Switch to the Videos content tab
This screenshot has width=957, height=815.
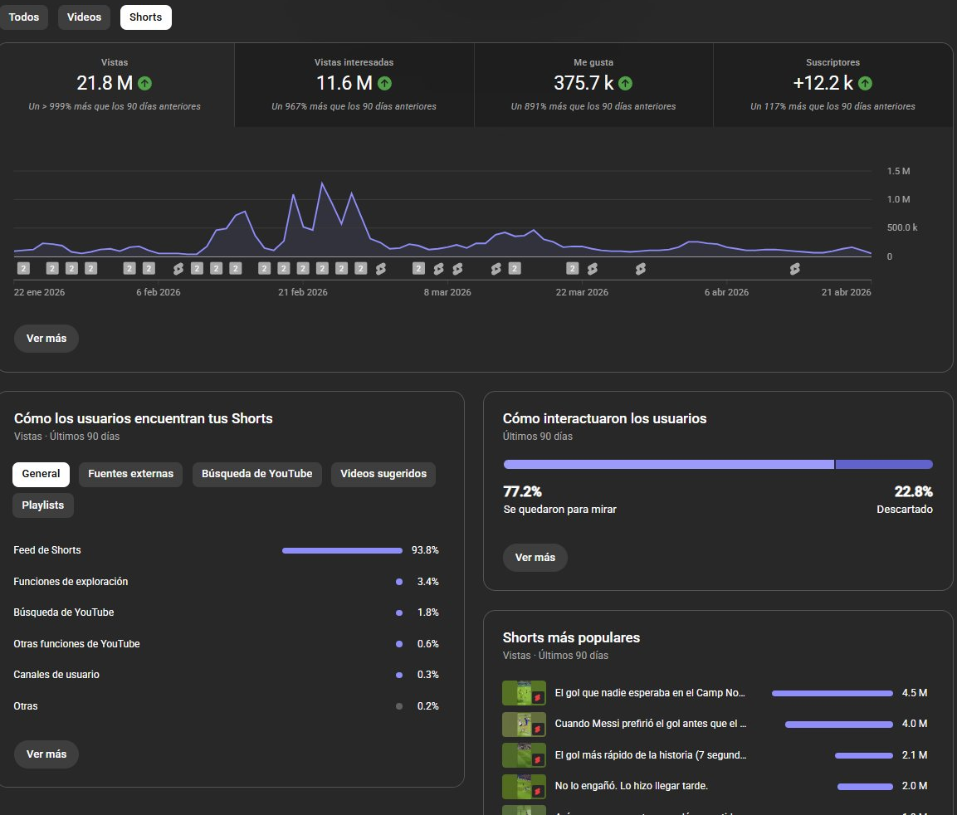[x=84, y=17]
